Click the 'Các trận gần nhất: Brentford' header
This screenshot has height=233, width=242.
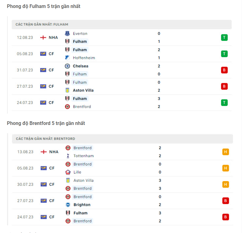tap(45, 139)
